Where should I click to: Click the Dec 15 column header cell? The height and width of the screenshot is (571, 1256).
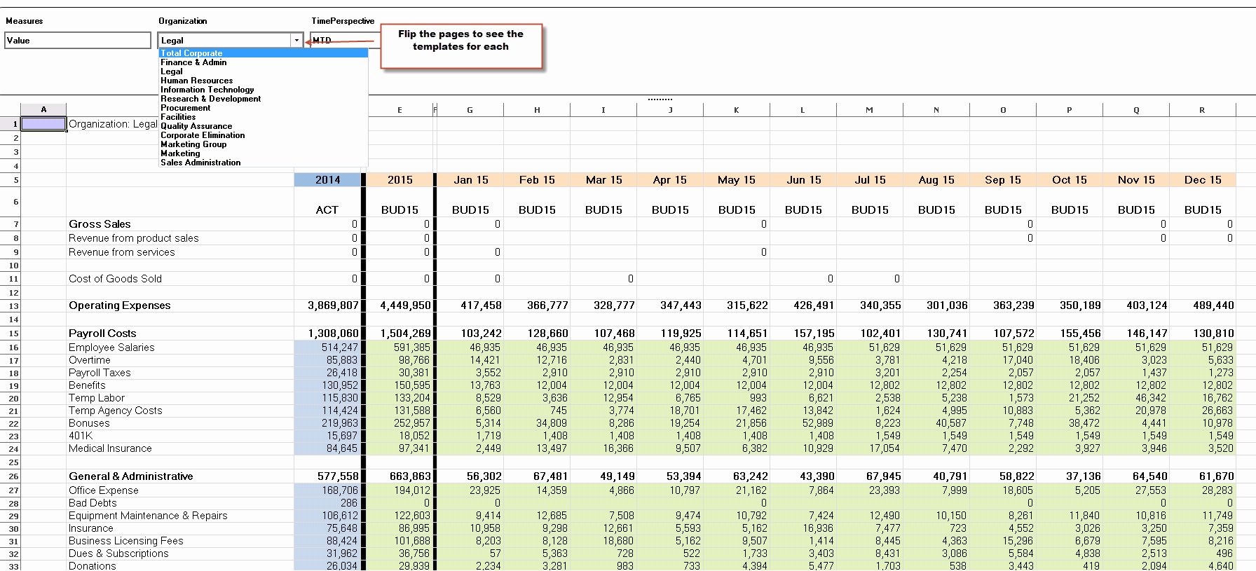(1202, 180)
